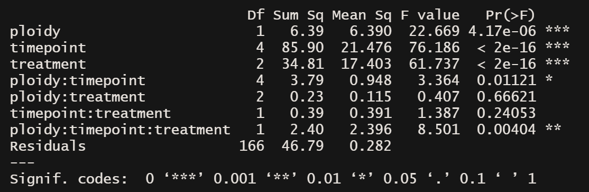The image size is (589, 192).
Task: Click the Residuals row label
Action: (x=48, y=146)
